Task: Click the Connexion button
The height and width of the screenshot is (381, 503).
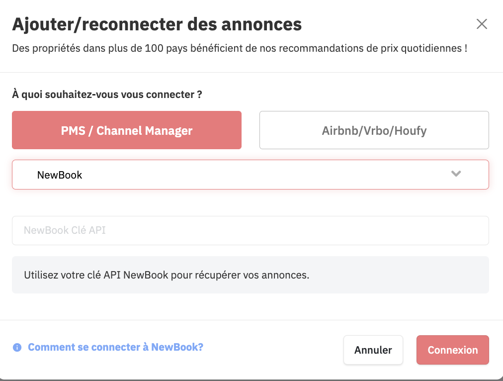Action: point(453,350)
